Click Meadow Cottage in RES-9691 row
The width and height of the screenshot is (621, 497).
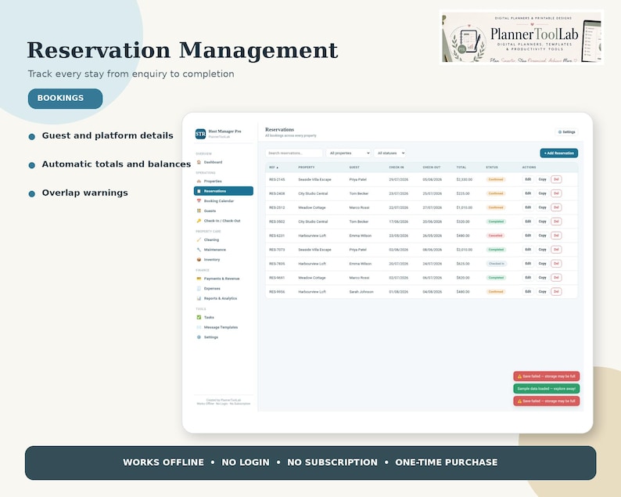(312, 278)
